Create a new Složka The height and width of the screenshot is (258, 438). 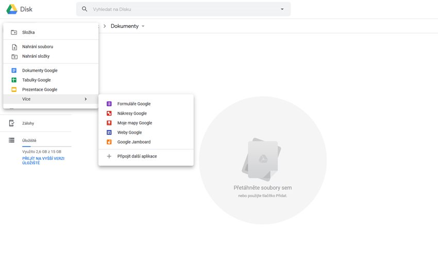(28, 33)
